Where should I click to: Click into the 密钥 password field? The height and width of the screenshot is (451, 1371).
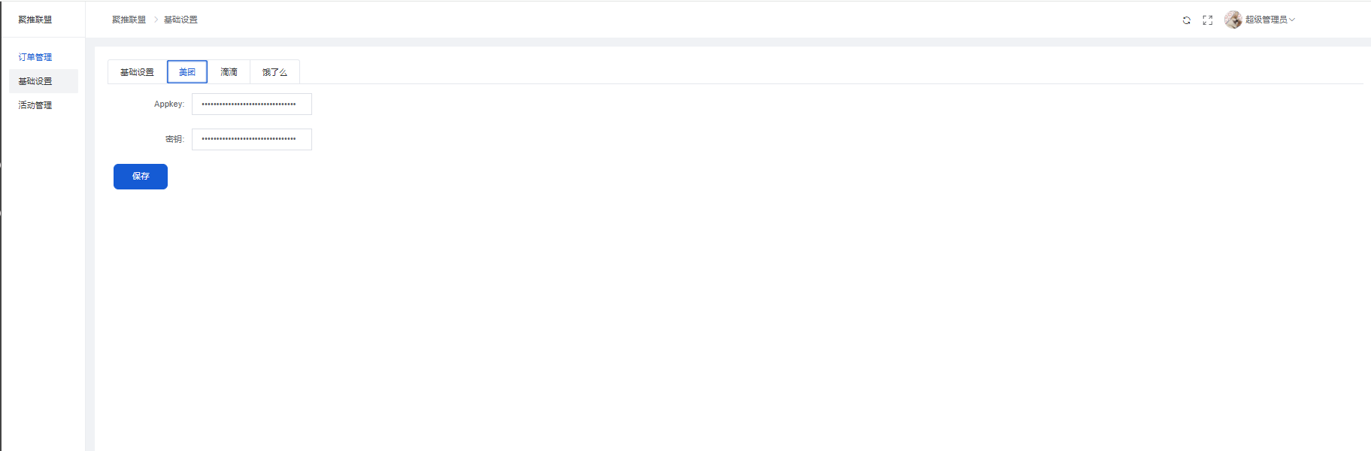pyautogui.click(x=251, y=139)
